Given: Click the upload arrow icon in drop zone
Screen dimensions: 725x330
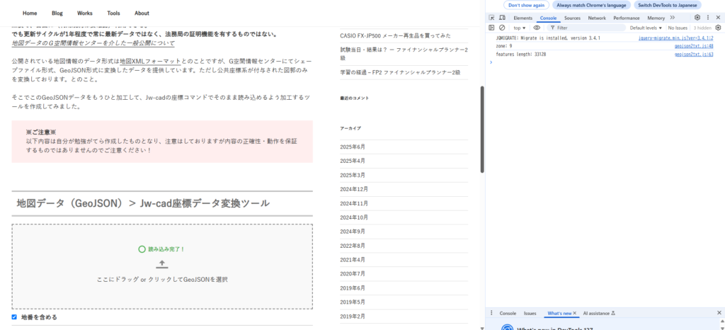Looking at the screenshot, I should pos(162,264).
